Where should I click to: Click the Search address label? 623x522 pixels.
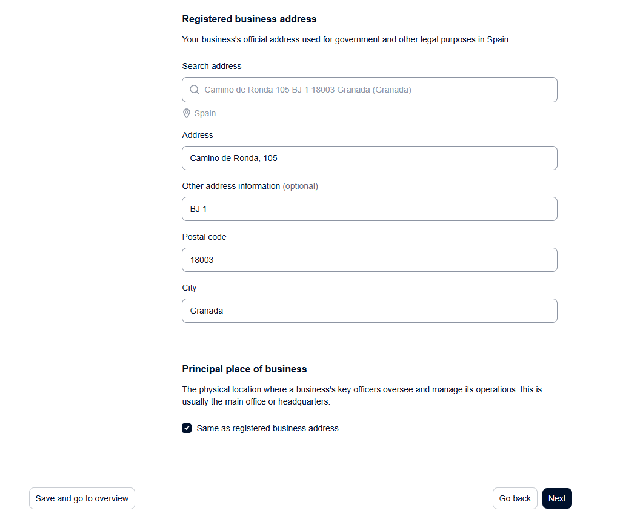coord(212,66)
